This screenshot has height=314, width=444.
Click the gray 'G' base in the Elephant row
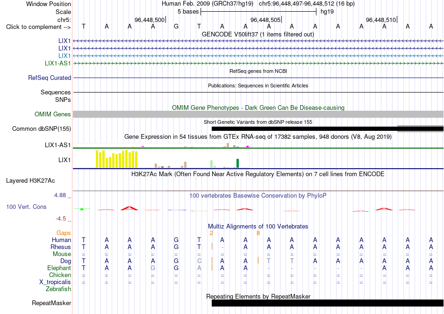click(153, 268)
